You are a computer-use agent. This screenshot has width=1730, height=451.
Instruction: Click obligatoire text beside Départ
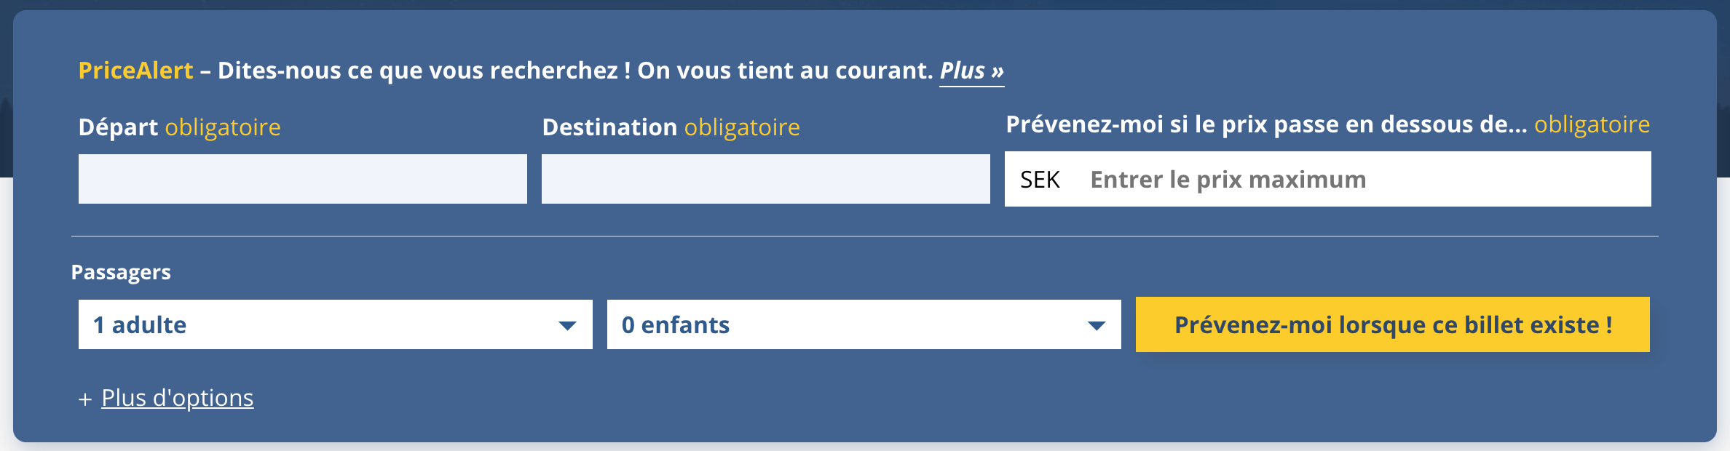223,127
